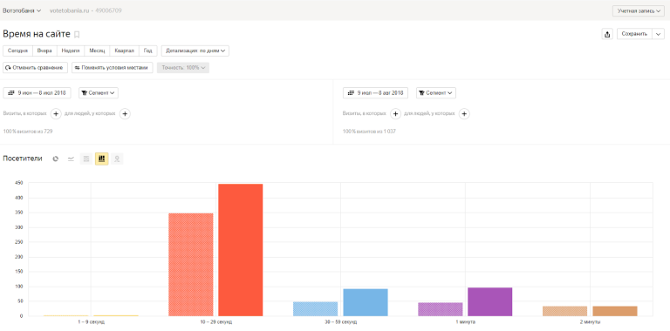Open Учетная запись account menu
The width and height of the screenshot is (670, 331).
coord(639,10)
